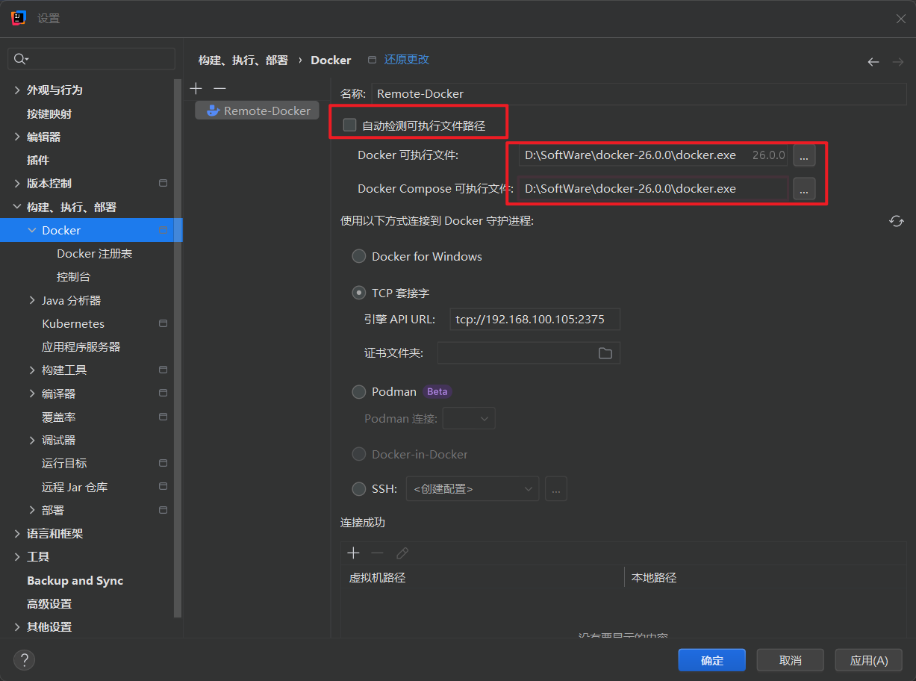Remove path mapping with minus icon
916x681 pixels.
pos(378,553)
